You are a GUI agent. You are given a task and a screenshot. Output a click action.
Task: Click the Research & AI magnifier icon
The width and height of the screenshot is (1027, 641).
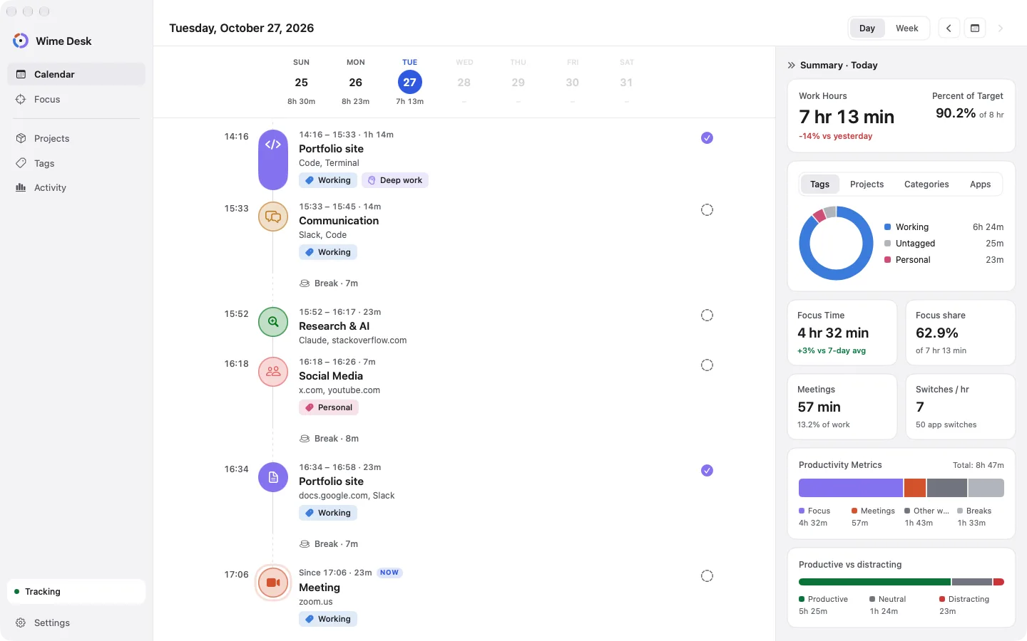[x=273, y=322]
